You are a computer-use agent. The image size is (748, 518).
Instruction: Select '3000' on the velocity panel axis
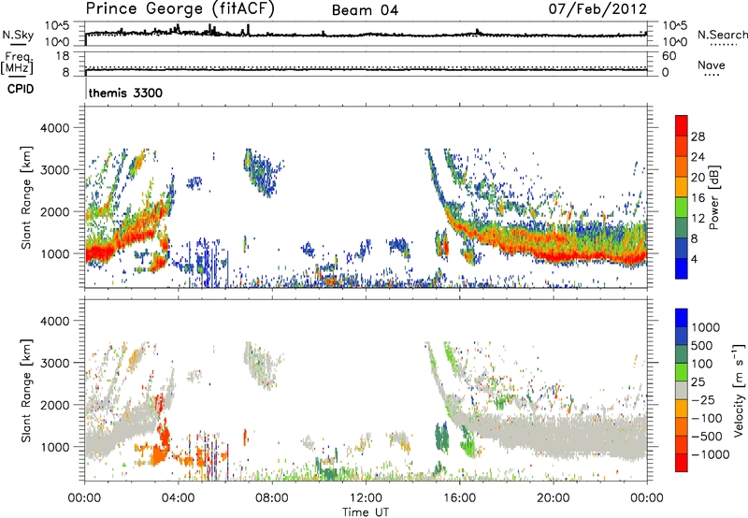click(x=54, y=363)
